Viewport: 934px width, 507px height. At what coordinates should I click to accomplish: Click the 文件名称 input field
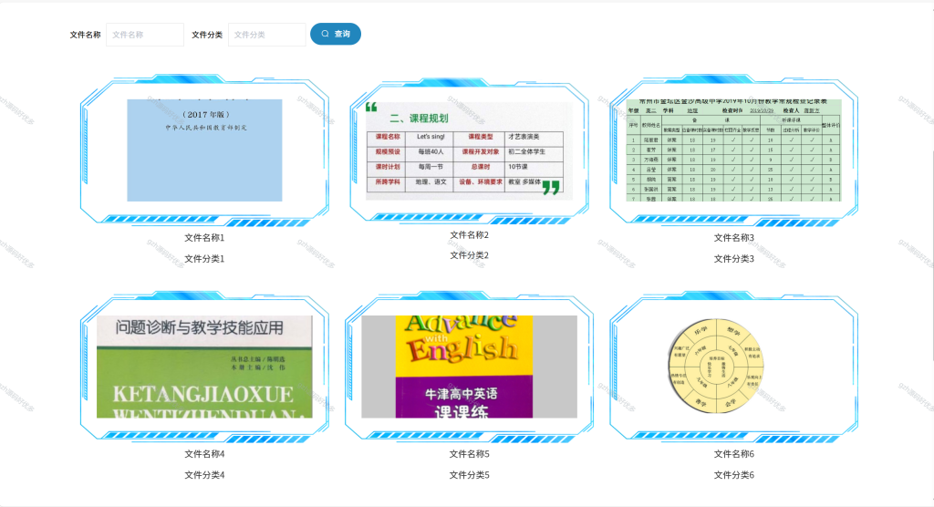(x=145, y=35)
